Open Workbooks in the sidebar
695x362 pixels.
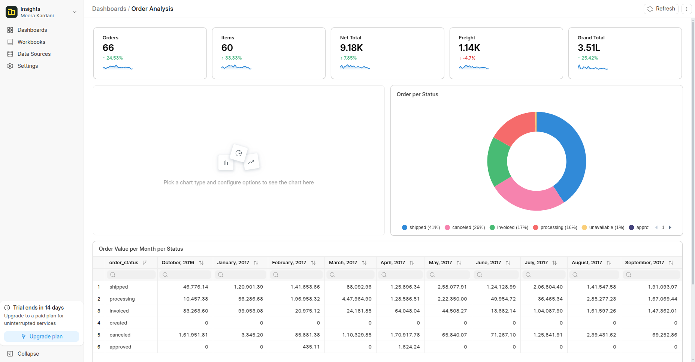[31, 42]
